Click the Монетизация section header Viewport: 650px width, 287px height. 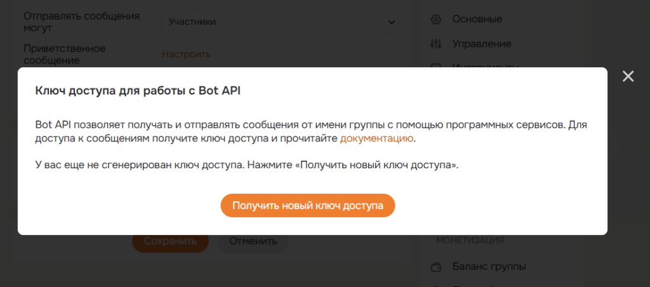click(x=470, y=241)
